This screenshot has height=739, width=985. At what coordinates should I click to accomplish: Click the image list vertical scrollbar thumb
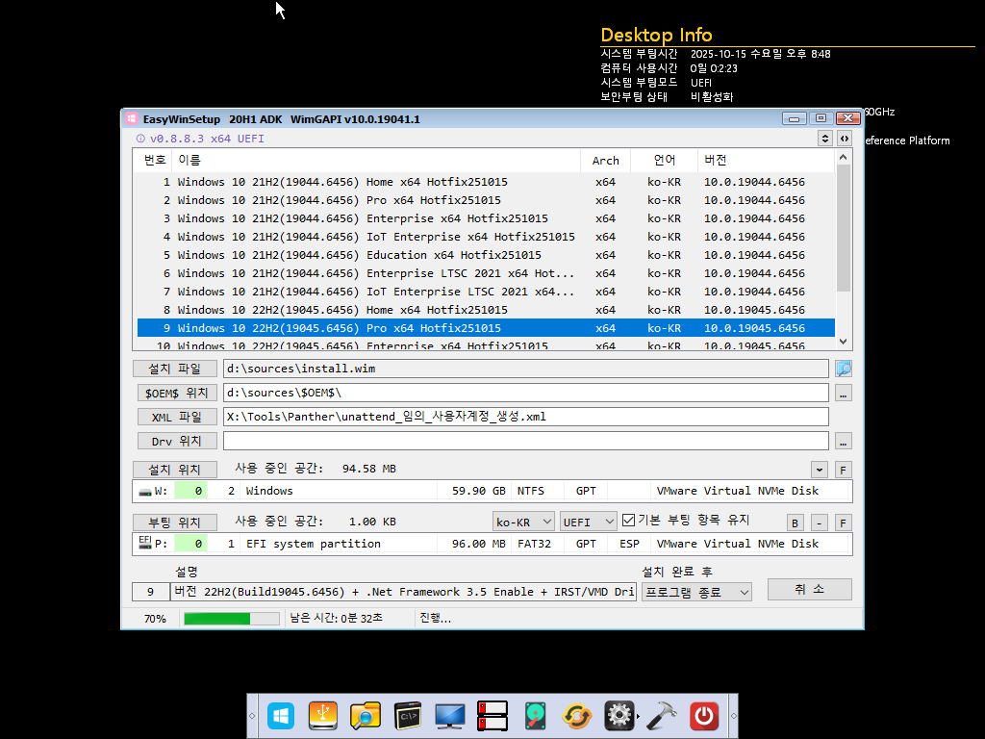(843, 227)
